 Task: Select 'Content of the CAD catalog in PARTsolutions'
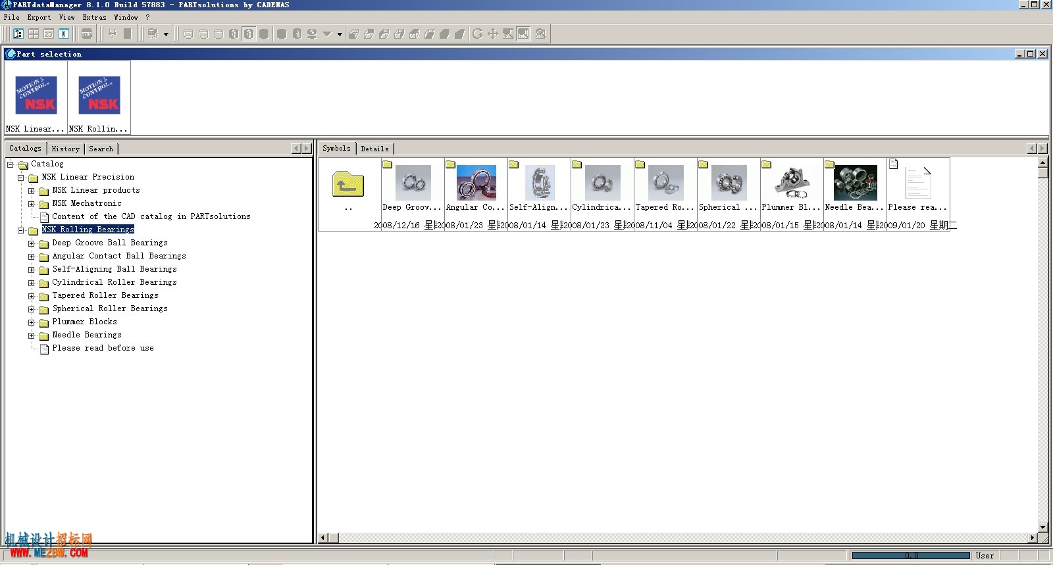click(151, 216)
